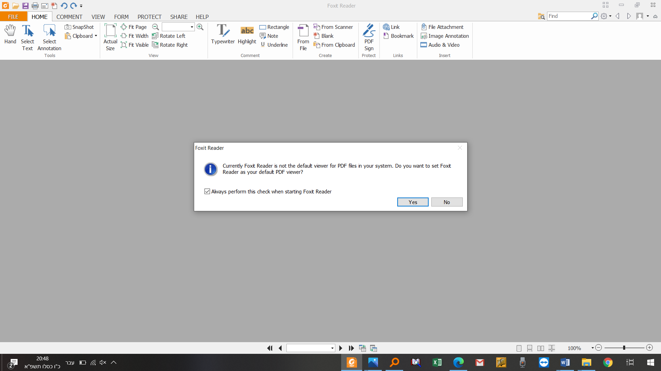Click the zoom in magnifier icon
Viewport: 661px width, 371px height.
coord(200,27)
